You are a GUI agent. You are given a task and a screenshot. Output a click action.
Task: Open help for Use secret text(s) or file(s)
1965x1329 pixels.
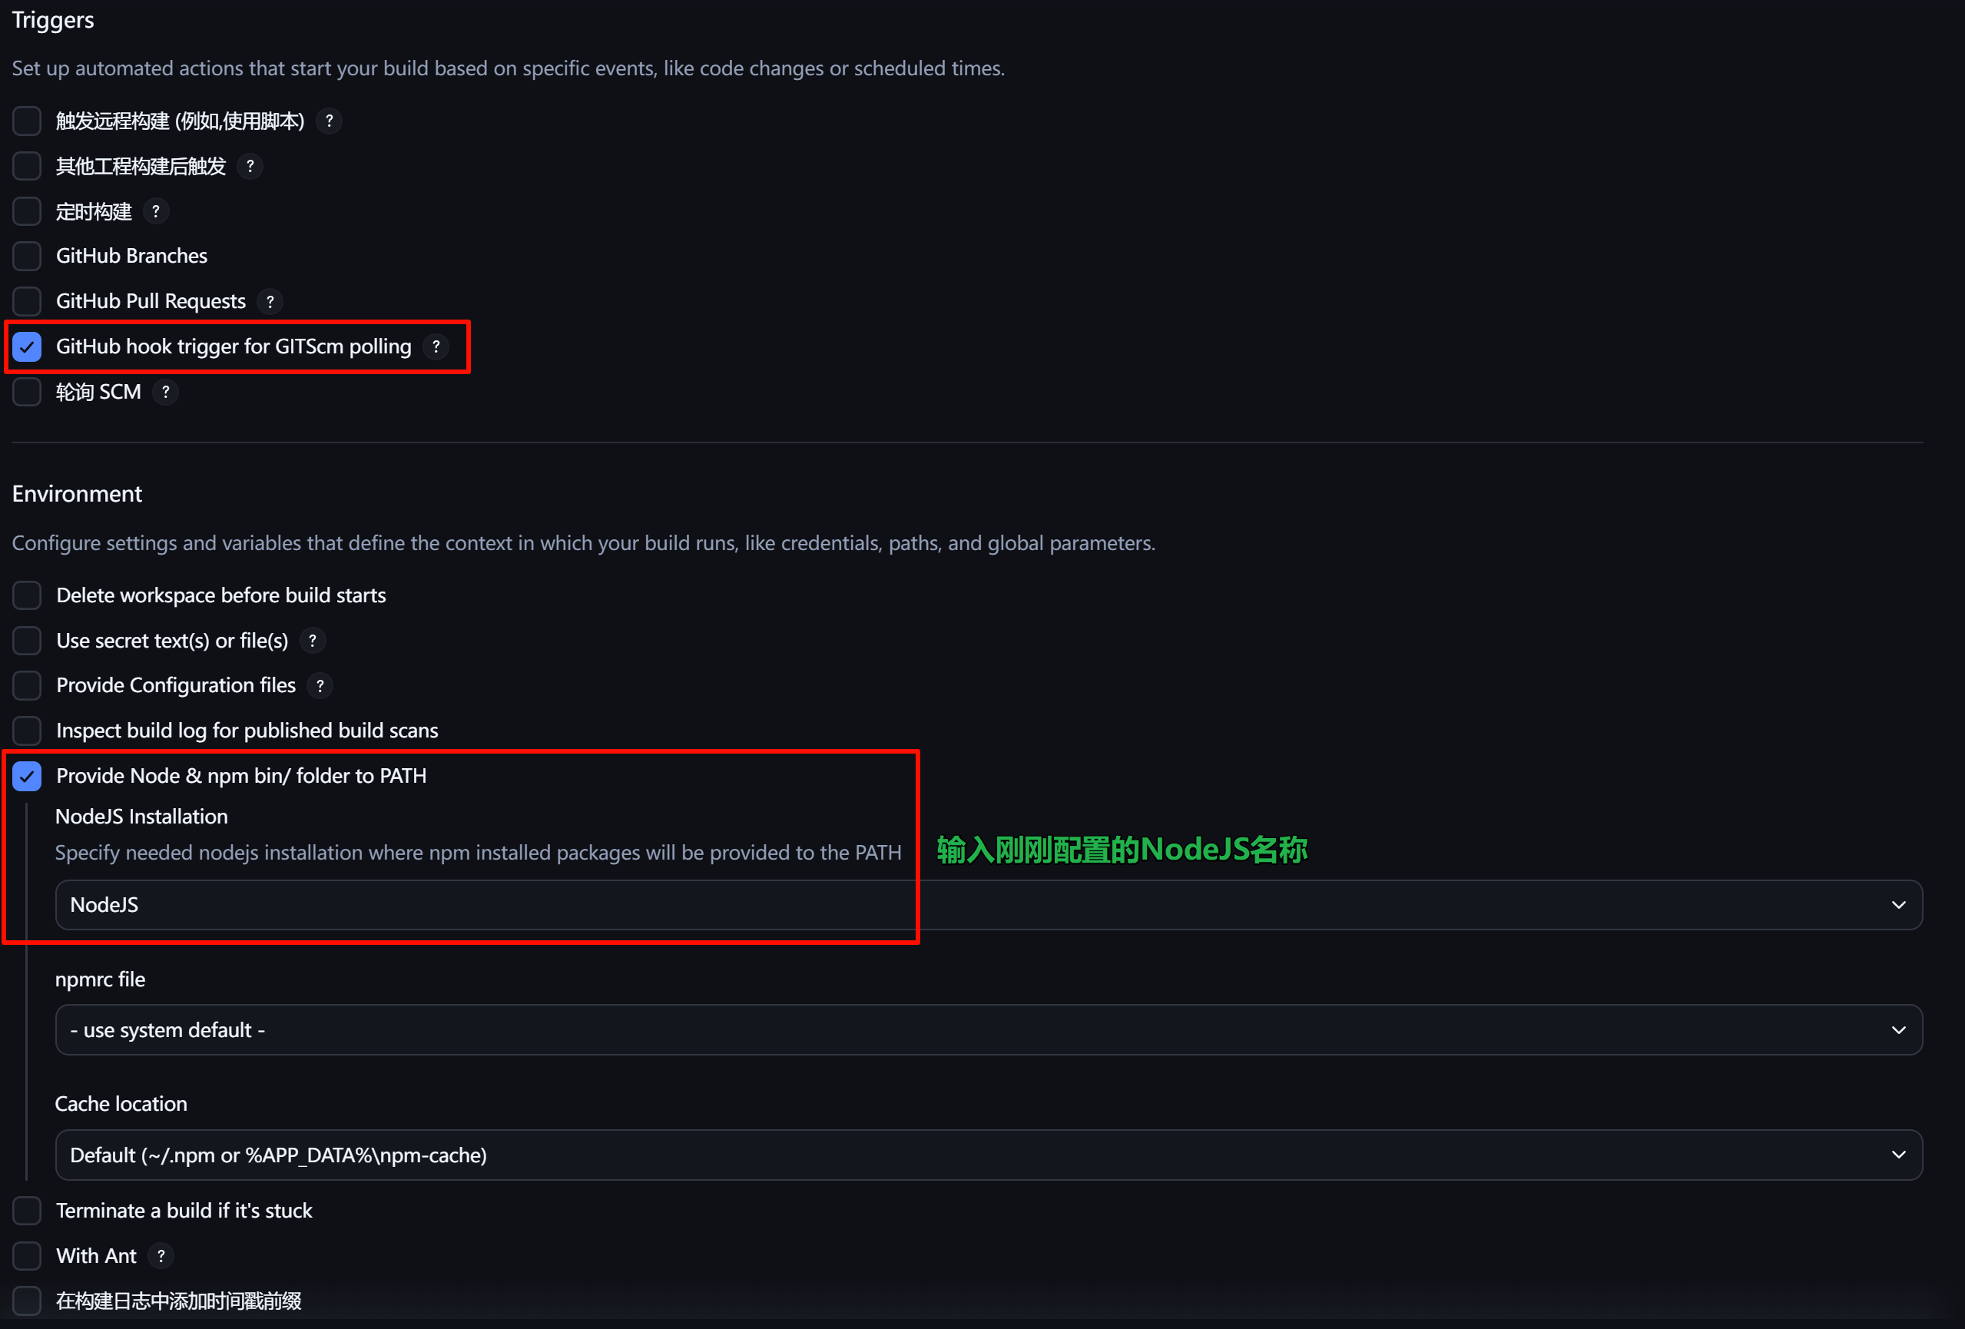click(313, 641)
